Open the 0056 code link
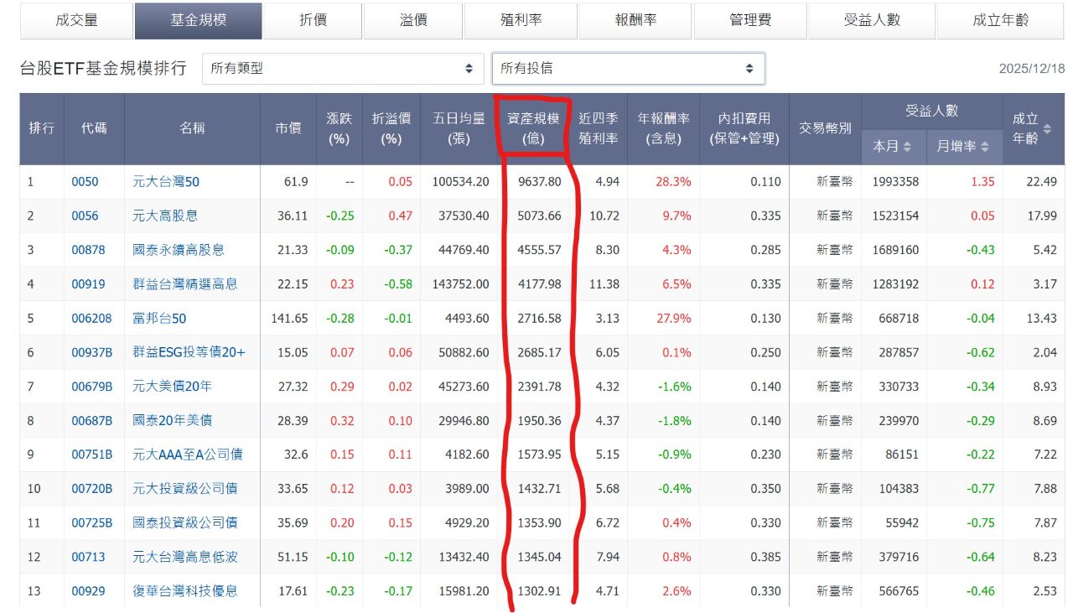This screenshot has width=1073, height=613. click(85, 216)
